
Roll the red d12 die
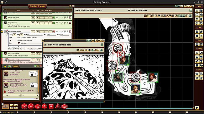pos(31,107)
